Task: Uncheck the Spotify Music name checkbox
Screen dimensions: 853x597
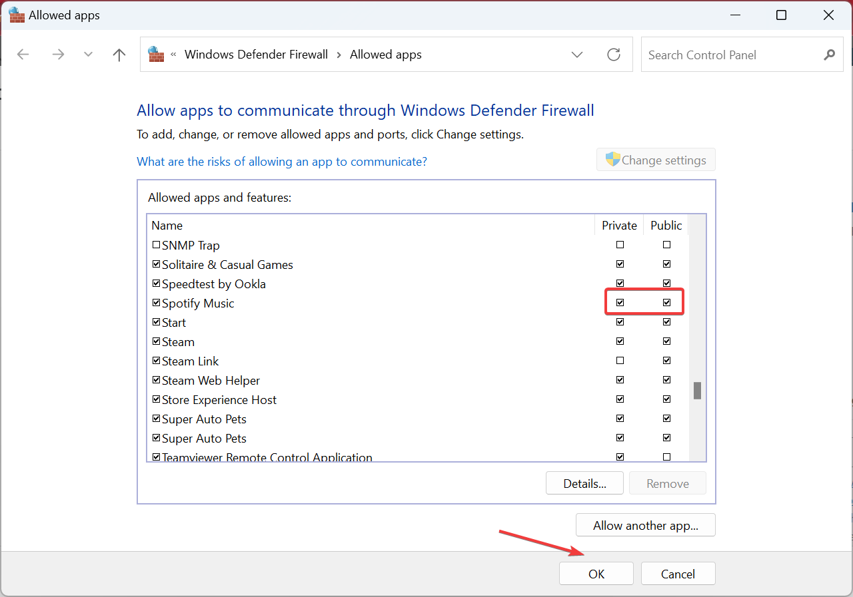Action: point(157,303)
